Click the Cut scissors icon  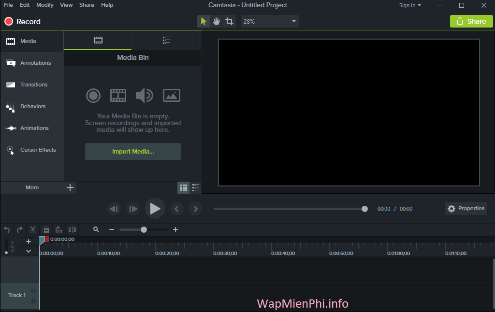click(x=33, y=230)
